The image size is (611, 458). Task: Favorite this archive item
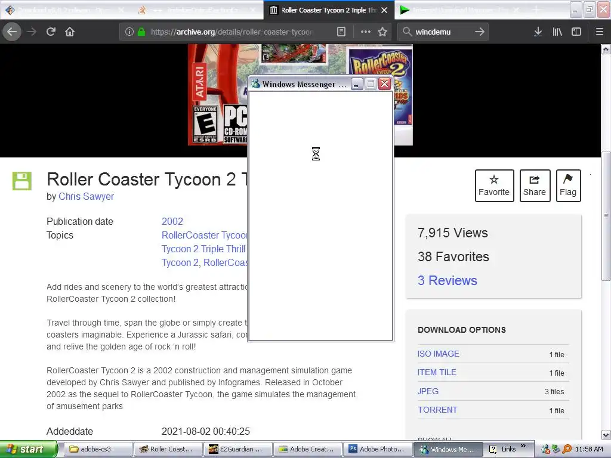(x=494, y=186)
